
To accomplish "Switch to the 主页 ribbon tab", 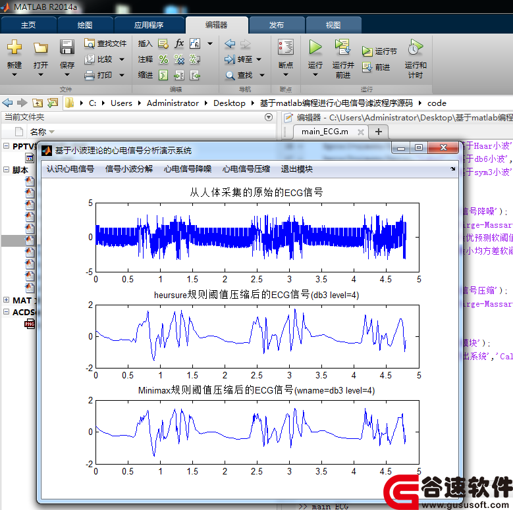I will coord(28,25).
